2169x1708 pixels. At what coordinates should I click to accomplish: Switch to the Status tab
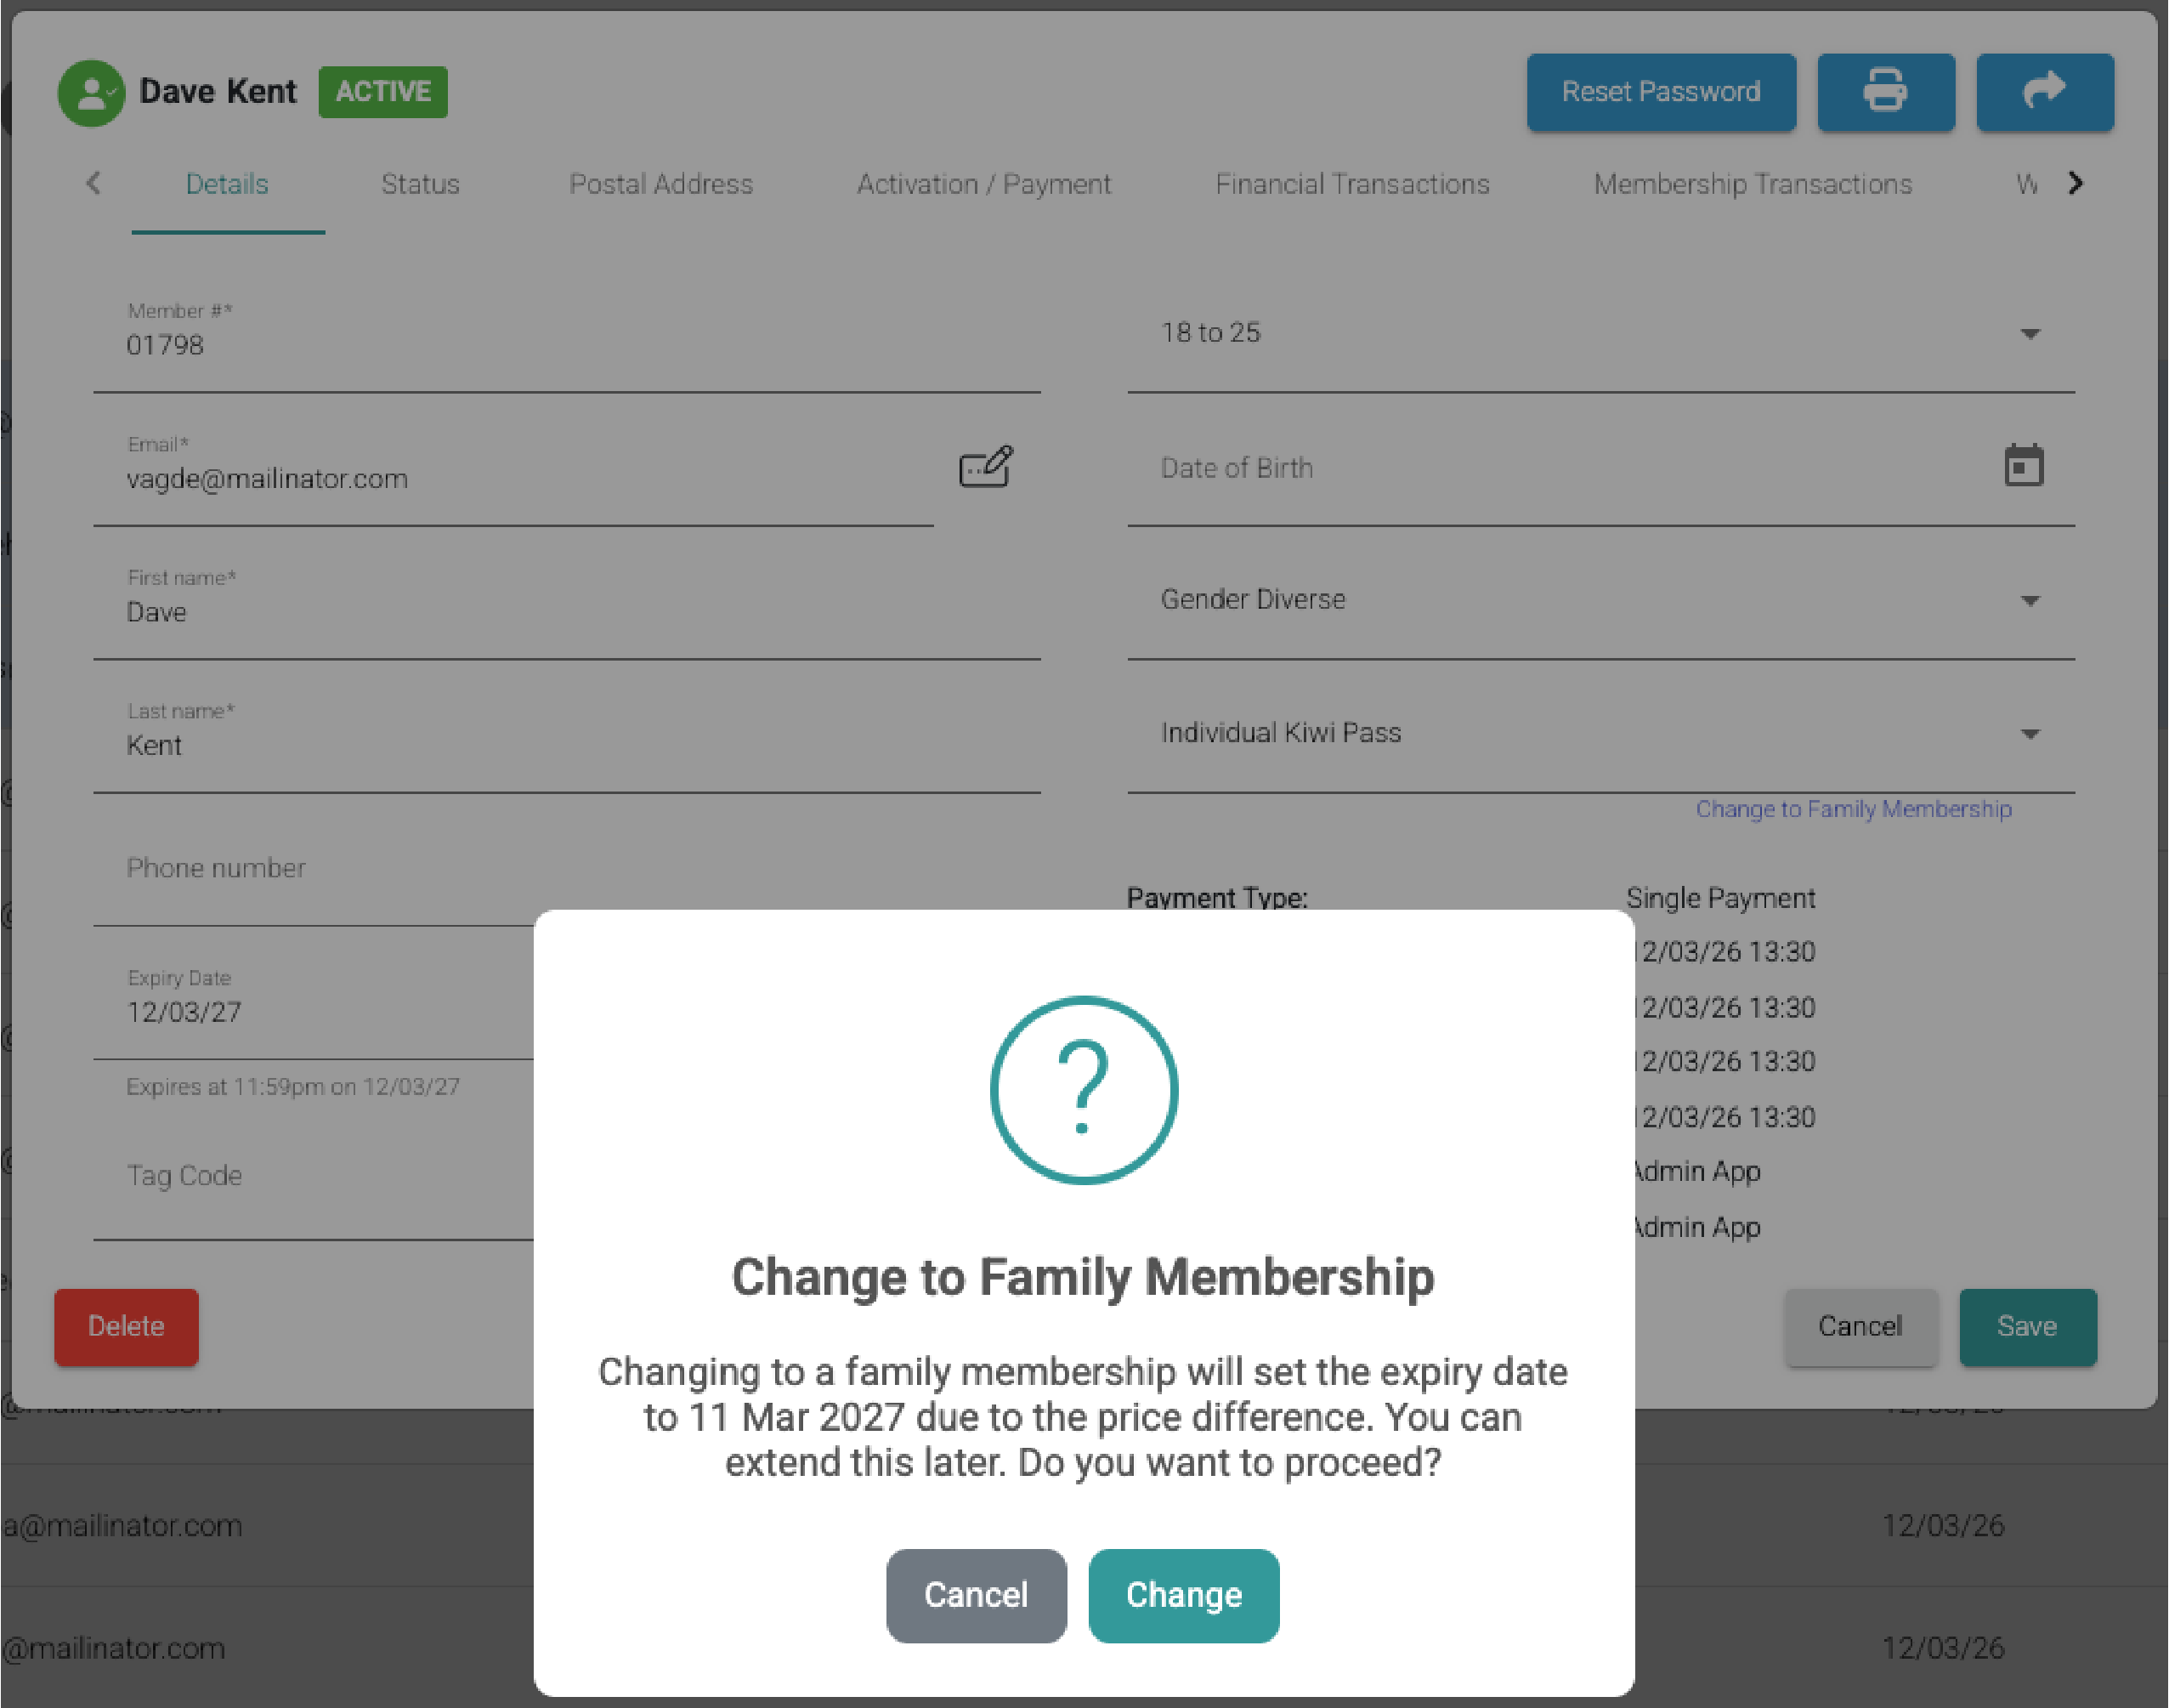(x=420, y=184)
